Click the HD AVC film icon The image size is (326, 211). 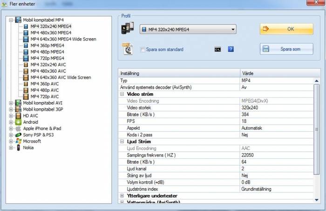click(19, 116)
